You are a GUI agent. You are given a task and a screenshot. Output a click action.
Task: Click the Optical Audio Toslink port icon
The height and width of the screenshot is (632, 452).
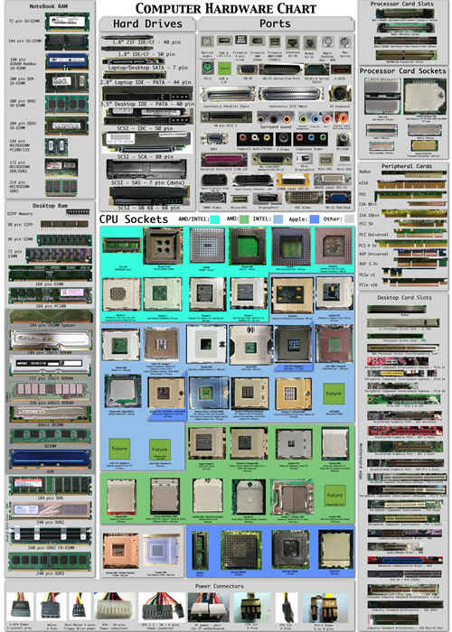click(x=207, y=42)
